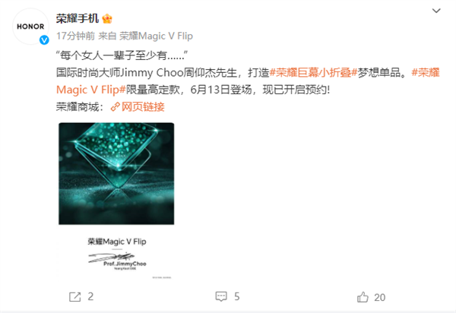The height and width of the screenshot is (313, 456).
Task: Open comments via the speech bubble icon
Action: (x=221, y=296)
